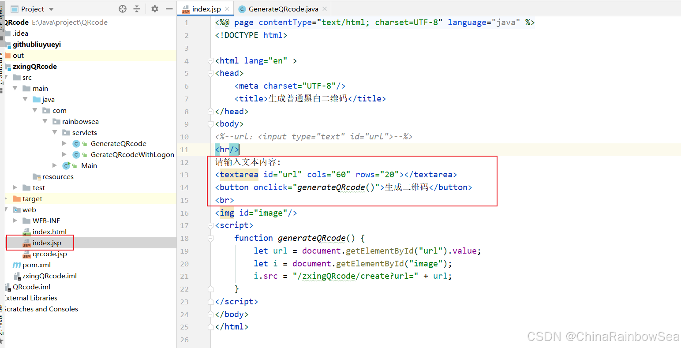
Task: Click "/zxingQRcode/create?url=" string on line 21
Action: pos(355,276)
